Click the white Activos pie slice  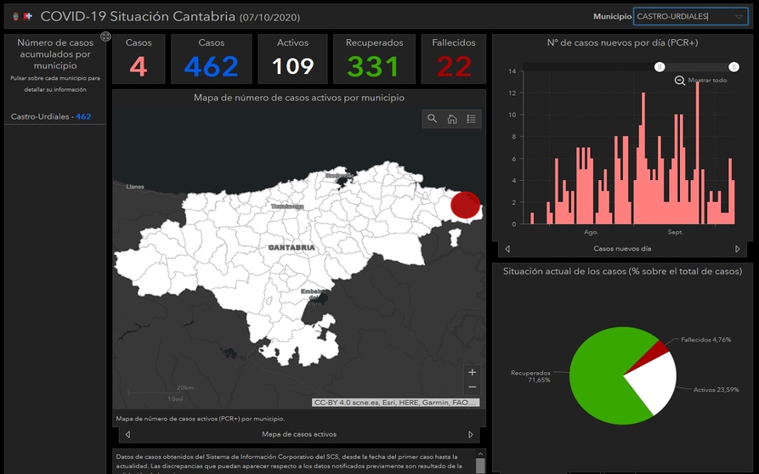654,382
